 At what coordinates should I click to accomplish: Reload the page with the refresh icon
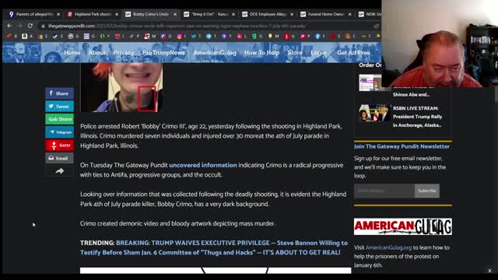coord(30,26)
